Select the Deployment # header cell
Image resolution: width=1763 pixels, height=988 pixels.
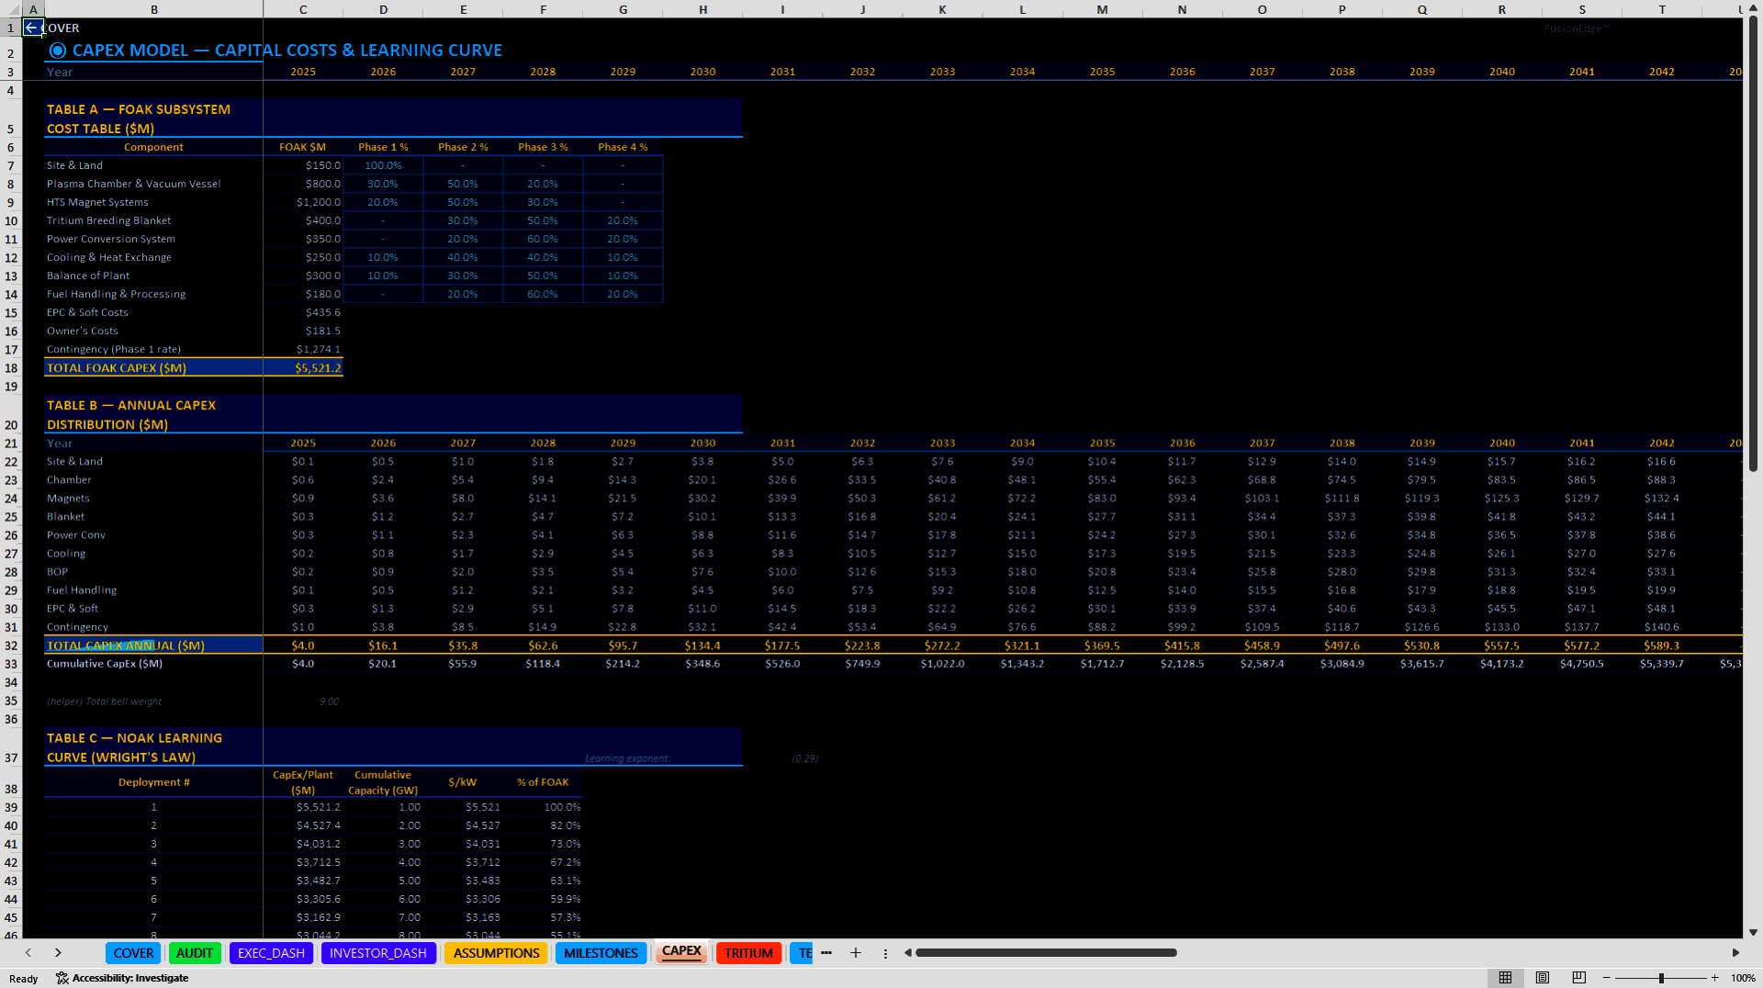[153, 782]
